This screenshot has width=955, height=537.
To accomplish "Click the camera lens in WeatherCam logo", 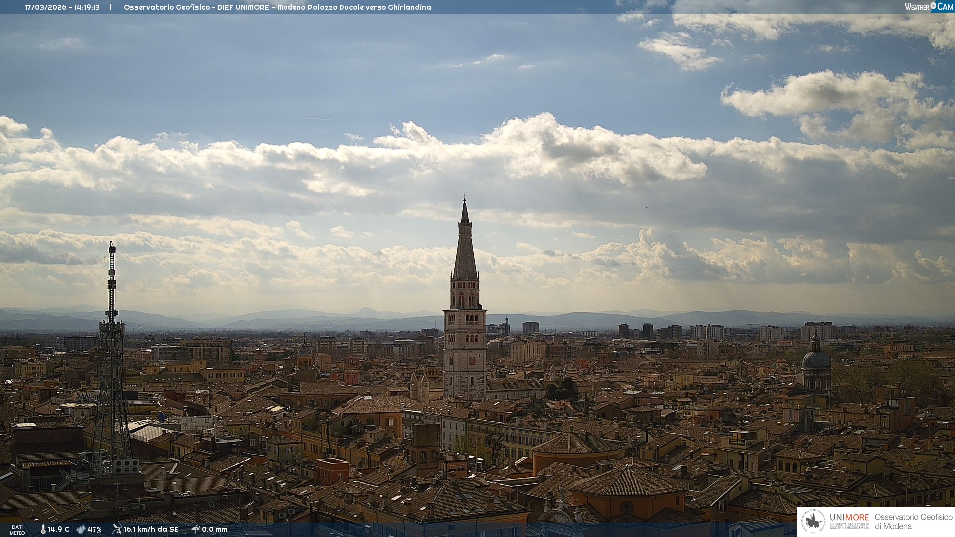I will coord(933,6).
